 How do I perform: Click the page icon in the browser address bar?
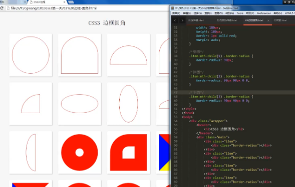tap(8, 8)
